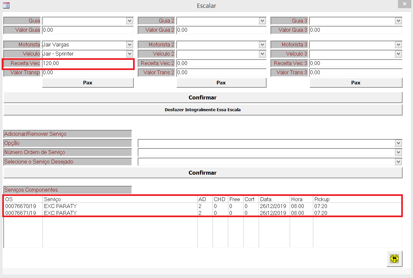Click the Valor Guia input field
The image size is (413, 278).
point(87,30)
